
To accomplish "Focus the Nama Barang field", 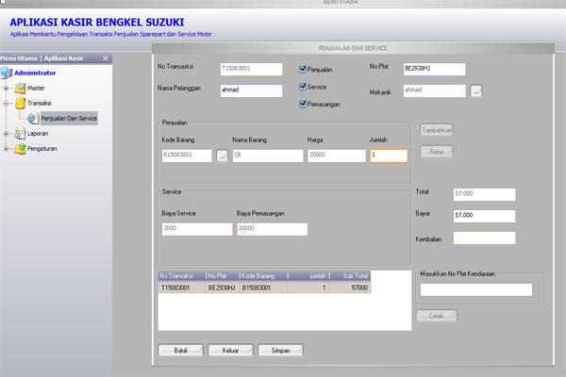I will point(268,156).
